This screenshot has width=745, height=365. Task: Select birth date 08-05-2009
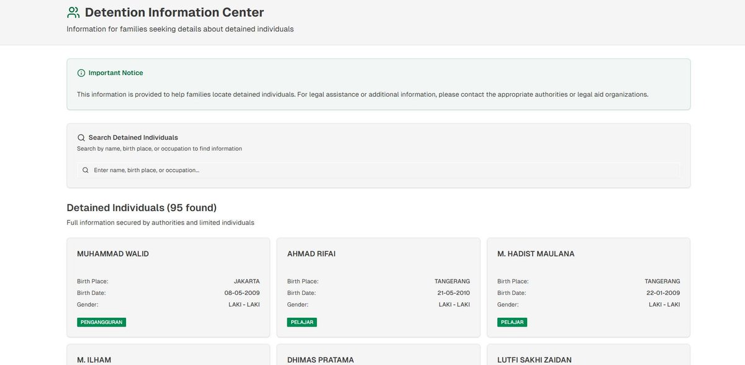pos(242,293)
